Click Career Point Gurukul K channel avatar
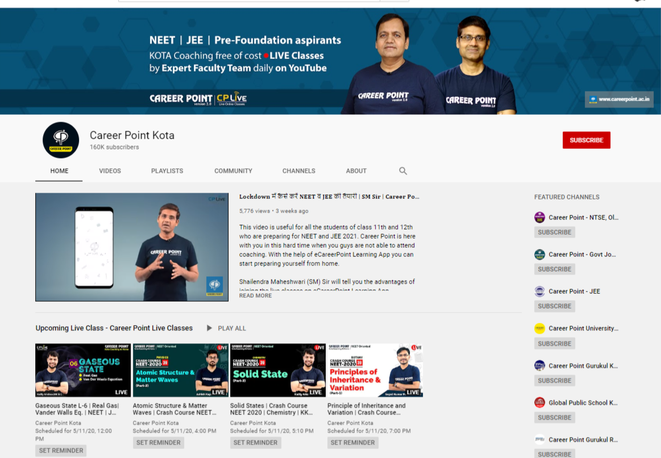Viewport: 661px width, 458px height. (x=539, y=366)
